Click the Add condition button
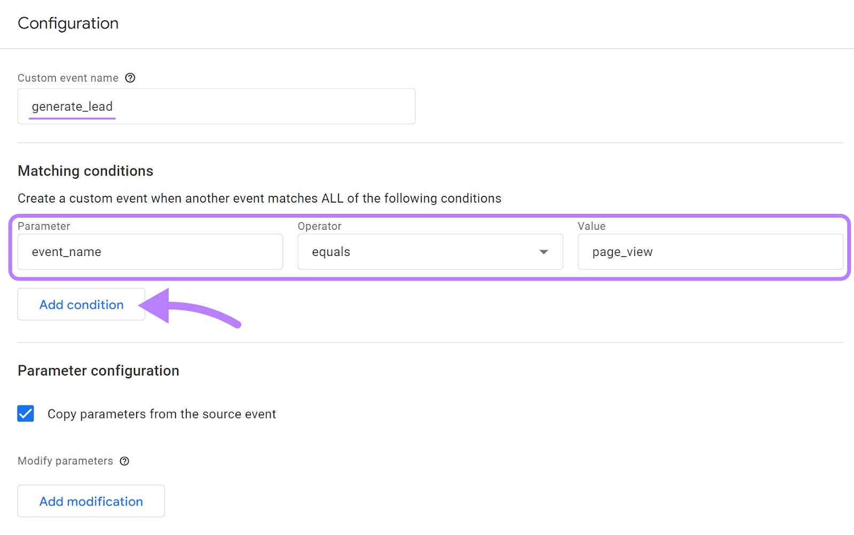This screenshot has width=854, height=535. point(81,304)
